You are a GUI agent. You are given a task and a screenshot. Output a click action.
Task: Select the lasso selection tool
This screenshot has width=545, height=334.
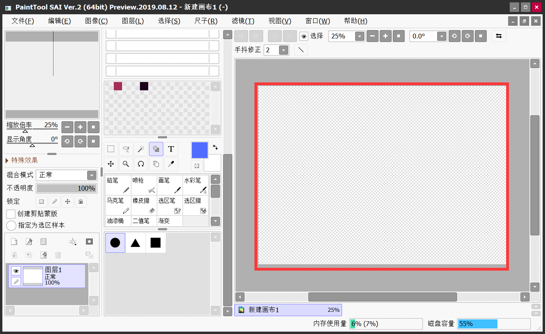[x=126, y=149]
